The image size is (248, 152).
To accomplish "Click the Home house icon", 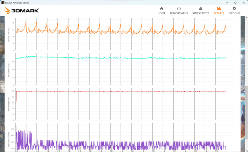I will [161, 8].
